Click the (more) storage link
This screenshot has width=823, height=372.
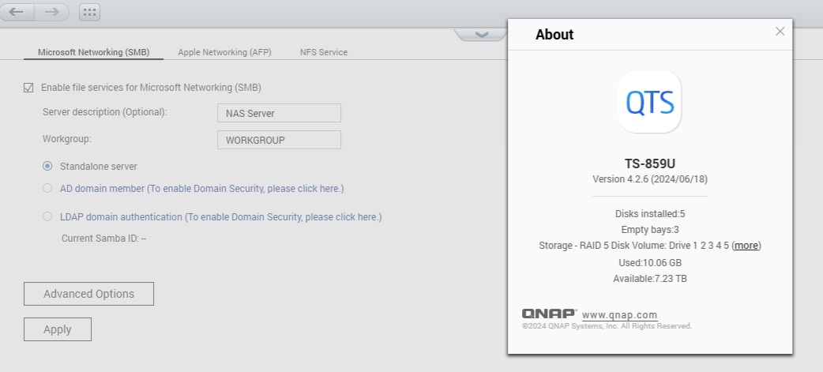(746, 246)
